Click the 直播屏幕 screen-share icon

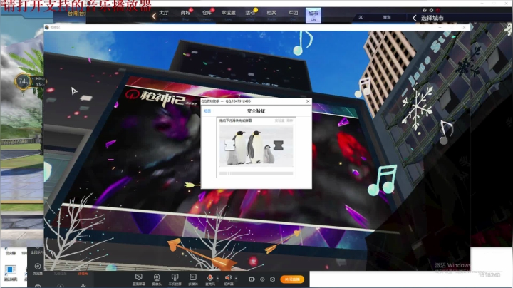pyautogui.click(x=139, y=279)
